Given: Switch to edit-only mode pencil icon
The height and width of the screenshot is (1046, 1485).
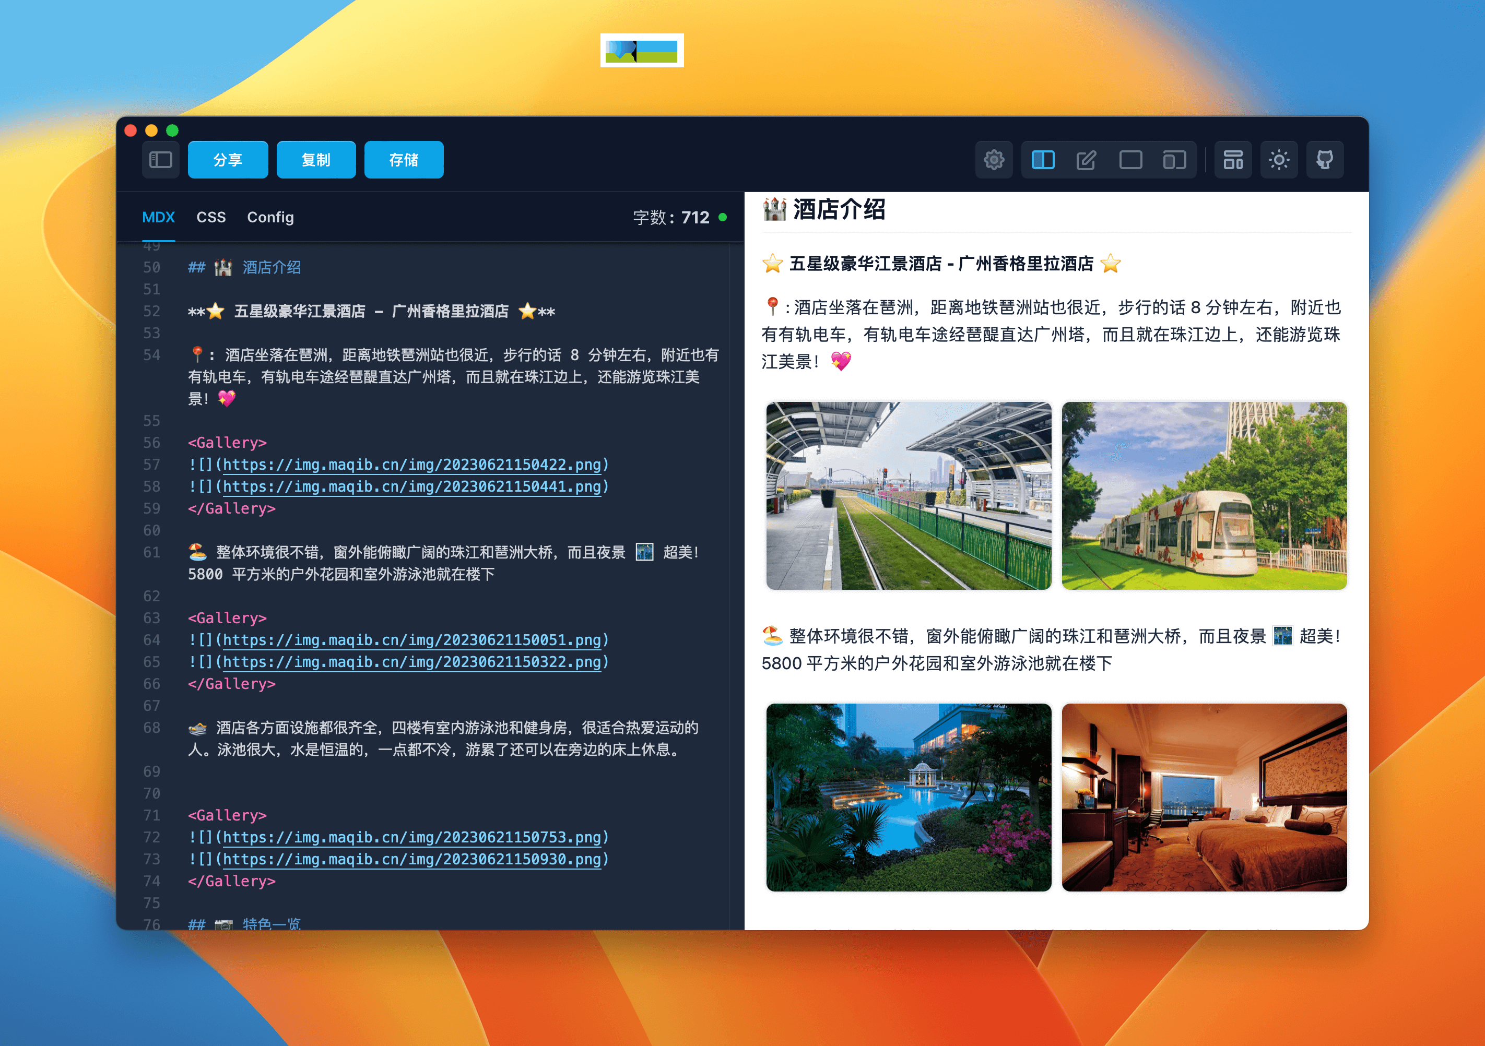Looking at the screenshot, I should point(1086,160).
